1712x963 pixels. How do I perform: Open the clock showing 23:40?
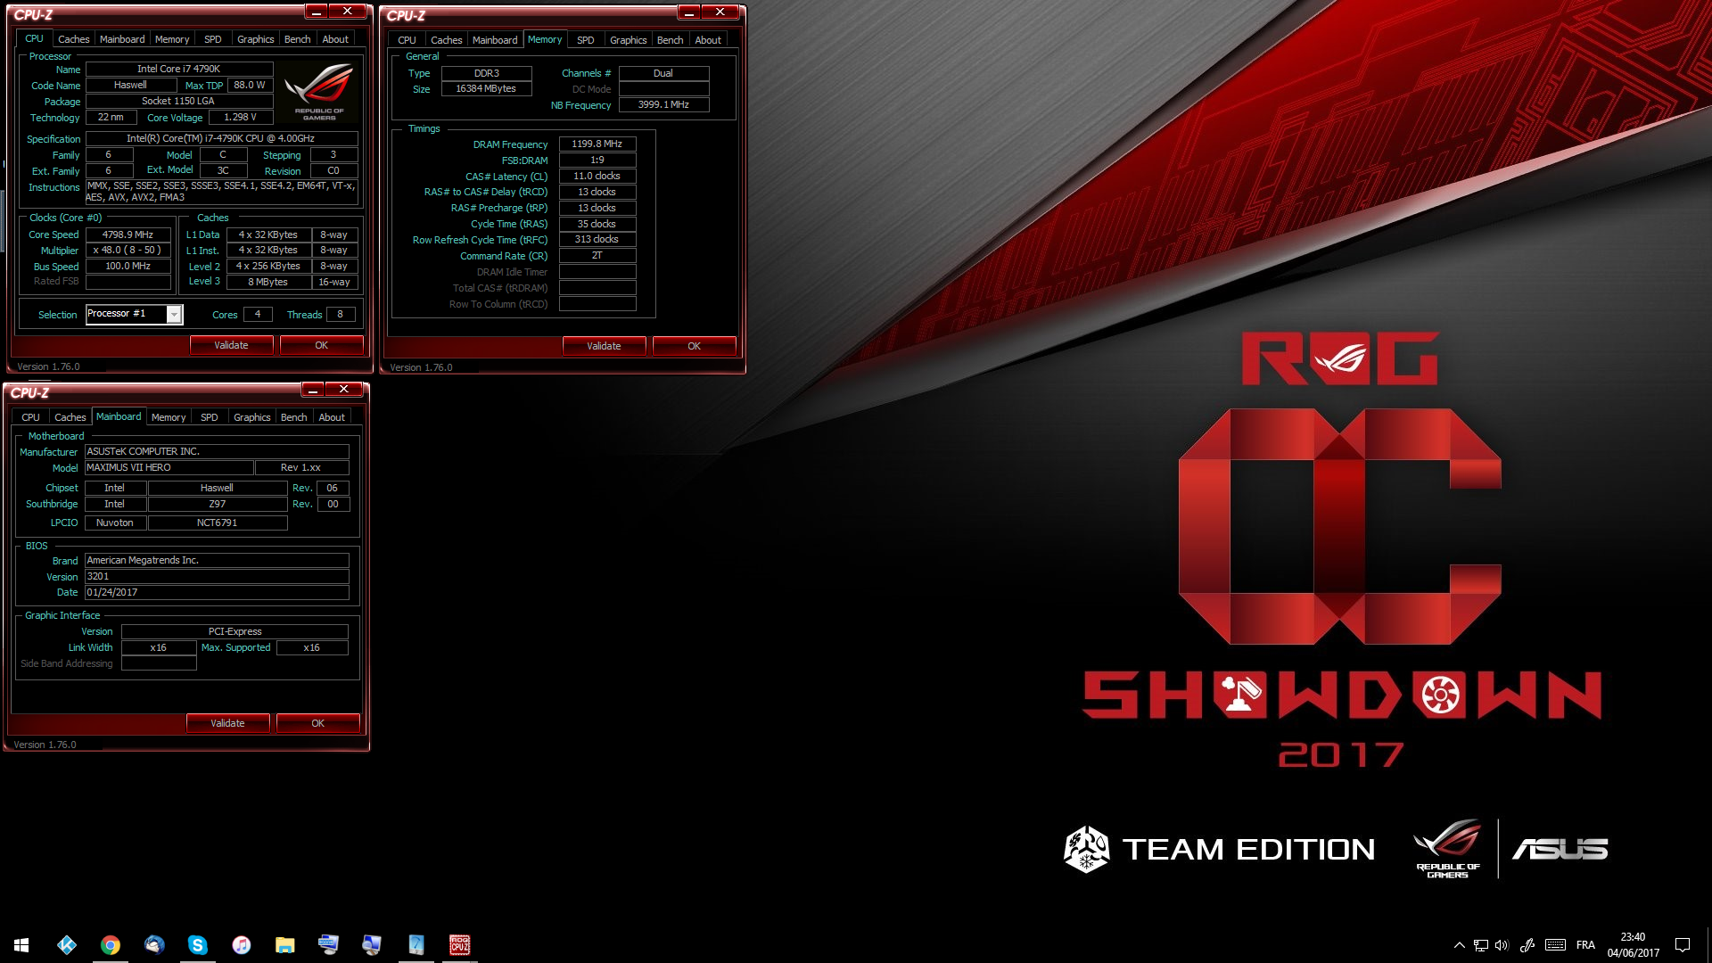pos(1633,945)
